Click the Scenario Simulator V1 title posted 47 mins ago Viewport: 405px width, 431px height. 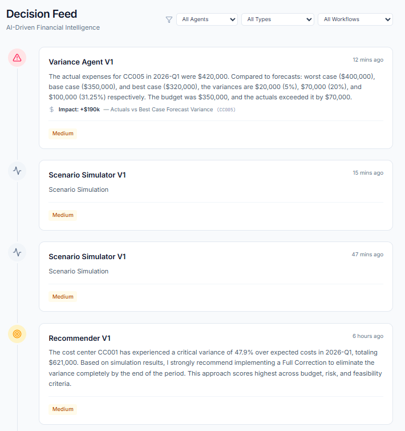(x=87, y=257)
